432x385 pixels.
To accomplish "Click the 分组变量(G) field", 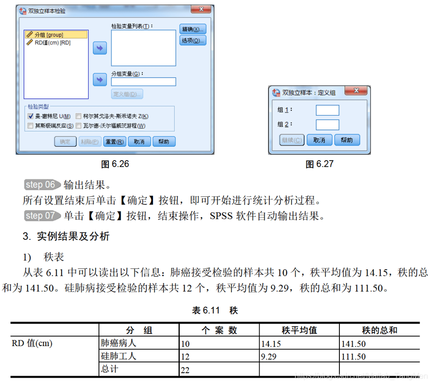I will pos(143,82).
